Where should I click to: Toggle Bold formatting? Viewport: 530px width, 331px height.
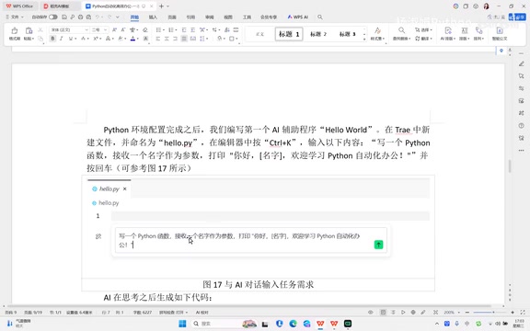click(52, 39)
